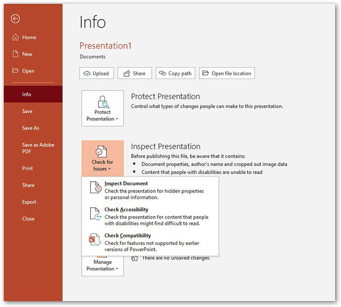Click the Check Accessibility icon

[x=95, y=214]
